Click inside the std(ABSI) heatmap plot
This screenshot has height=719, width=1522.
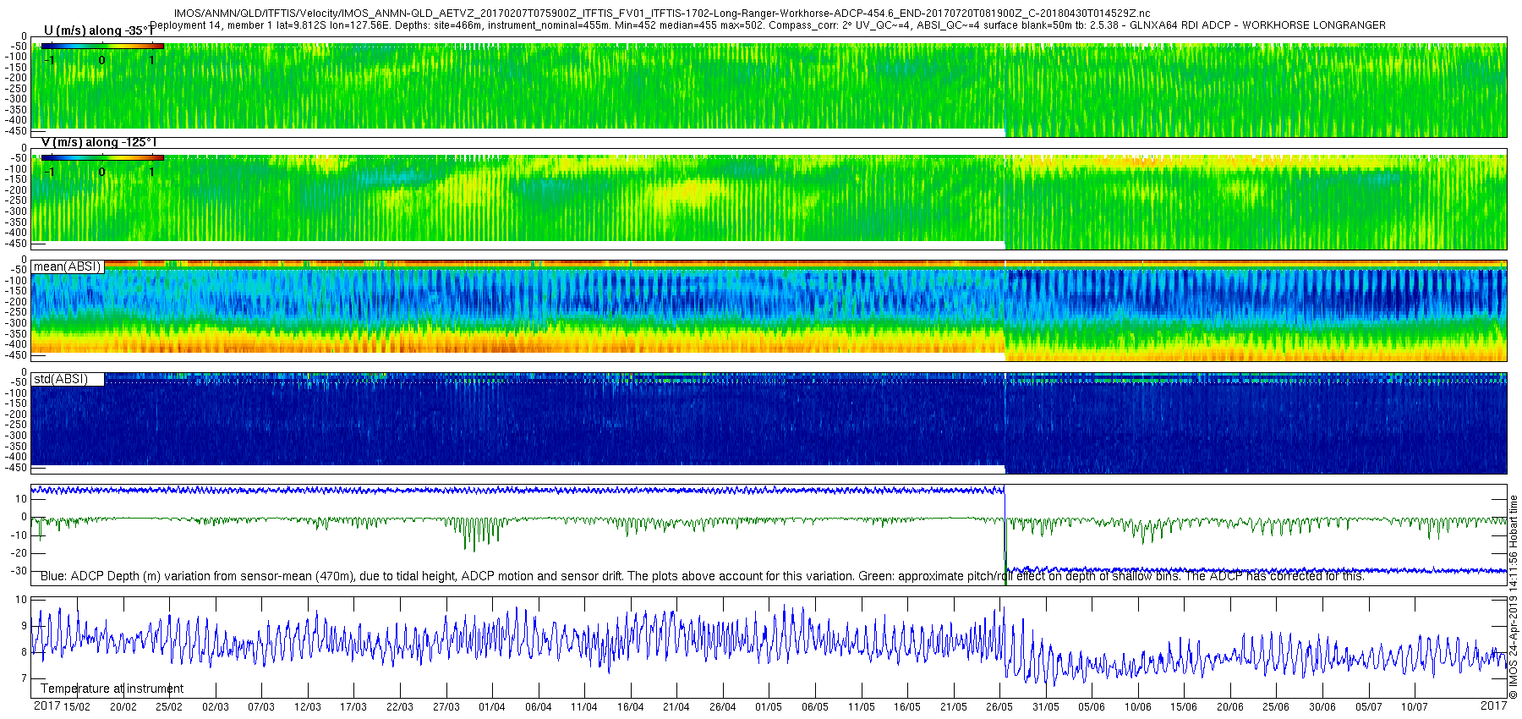pos(769,423)
